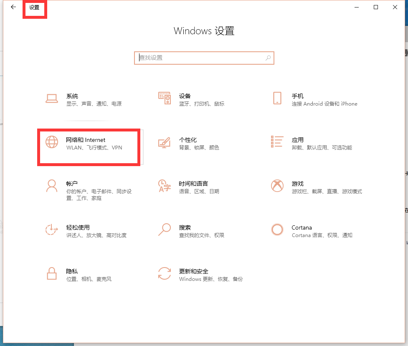
Task: Open the 系统 settings title
Action: [72, 96]
